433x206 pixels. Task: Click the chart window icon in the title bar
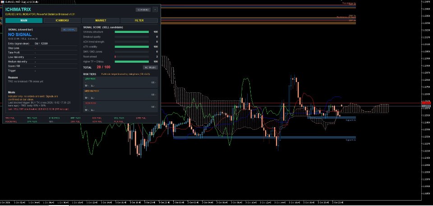coord(3,2)
